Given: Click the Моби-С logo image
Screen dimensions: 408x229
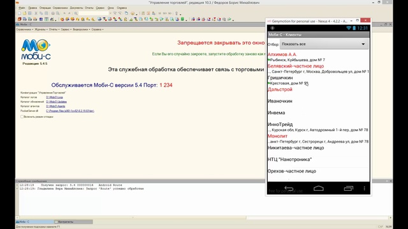Looking at the screenshot, I should 36,50.
